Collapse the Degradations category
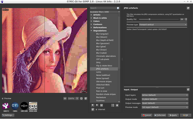The width and height of the screenshot is (193, 119). coord(92,31)
